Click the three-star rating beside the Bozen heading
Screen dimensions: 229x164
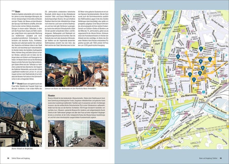point(13,11)
